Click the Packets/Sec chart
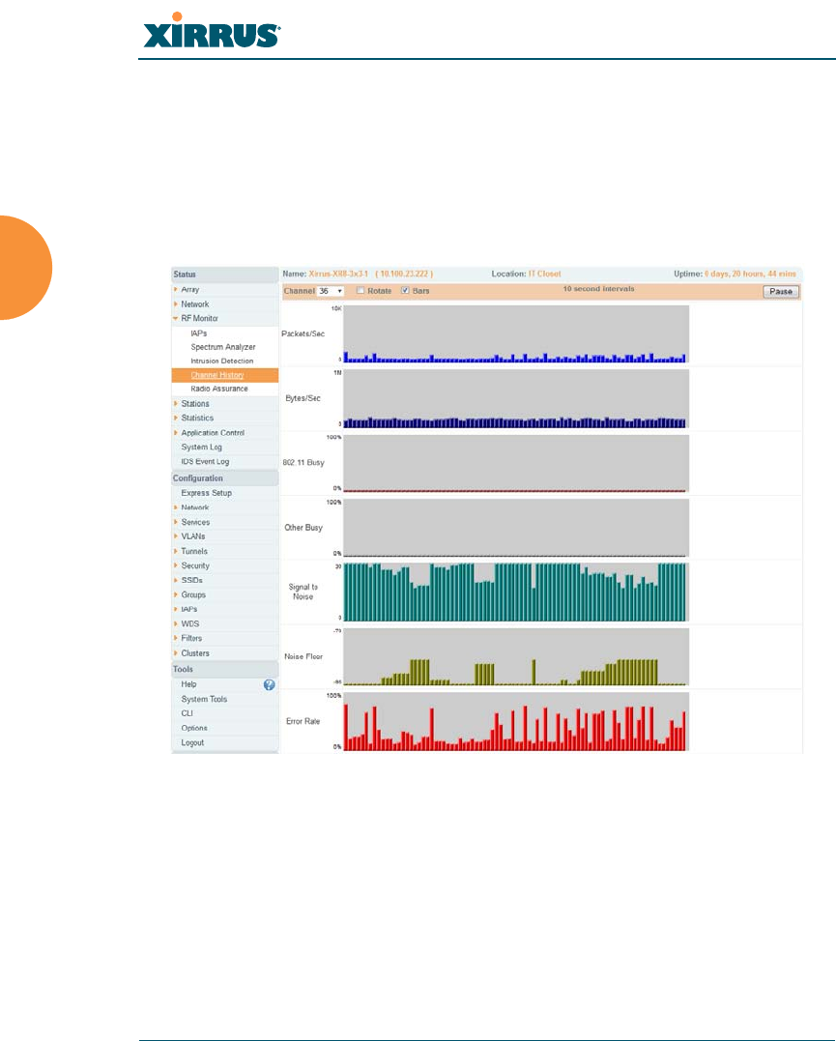 (516, 333)
